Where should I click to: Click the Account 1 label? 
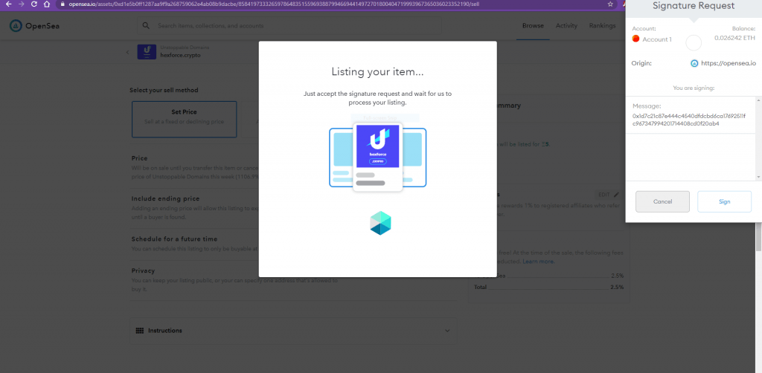point(657,39)
